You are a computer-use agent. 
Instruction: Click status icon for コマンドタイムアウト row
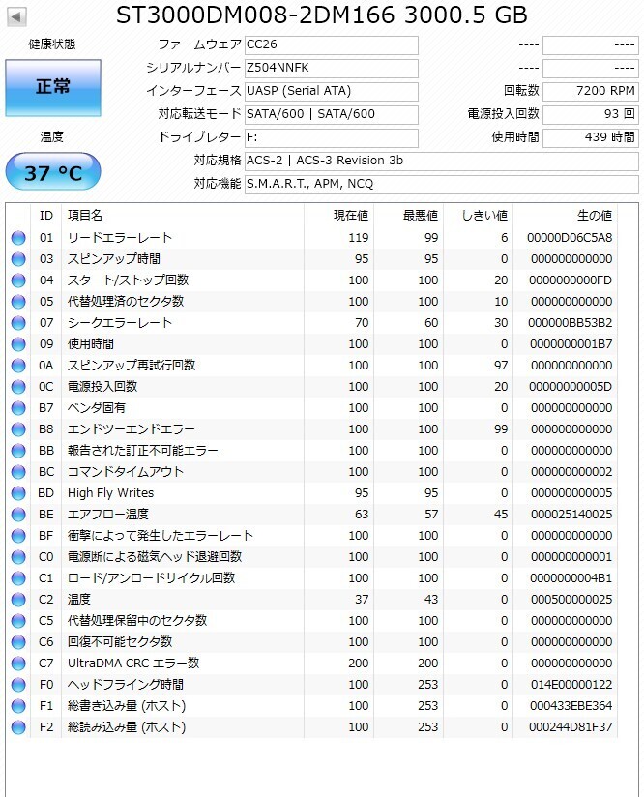(18, 472)
